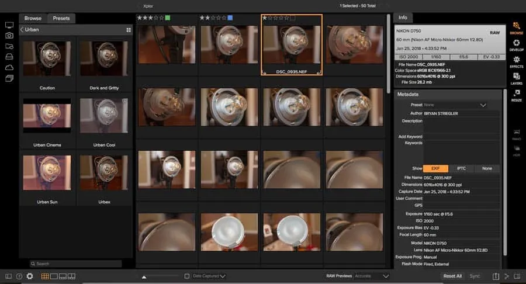
Task: Click the Author field BRYAN STRIEGLER
Action: [x=461, y=113]
